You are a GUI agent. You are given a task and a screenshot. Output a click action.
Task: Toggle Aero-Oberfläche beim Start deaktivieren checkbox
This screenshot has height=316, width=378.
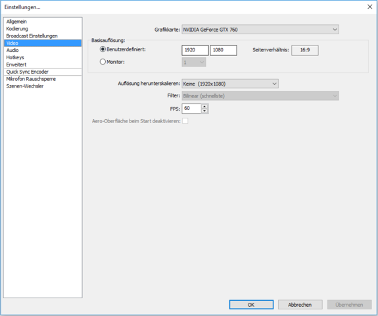[185, 121]
